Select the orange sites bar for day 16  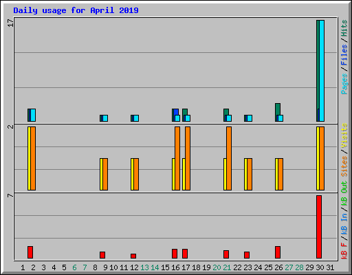pyautogui.click(x=177, y=158)
